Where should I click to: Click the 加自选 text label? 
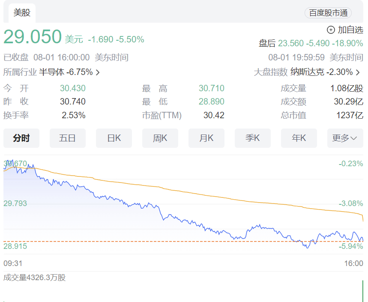tap(350, 30)
